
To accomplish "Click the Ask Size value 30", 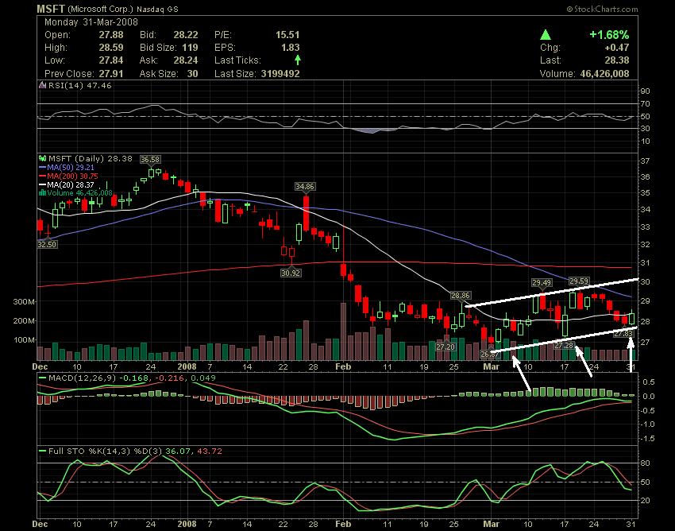I will click(192, 74).
